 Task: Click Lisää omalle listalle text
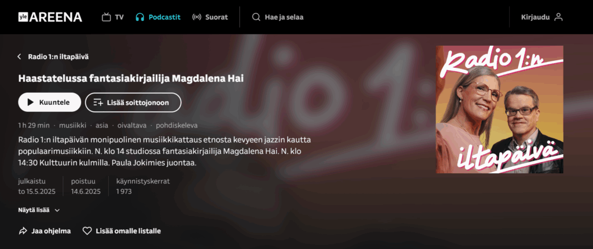coord(128,231)
